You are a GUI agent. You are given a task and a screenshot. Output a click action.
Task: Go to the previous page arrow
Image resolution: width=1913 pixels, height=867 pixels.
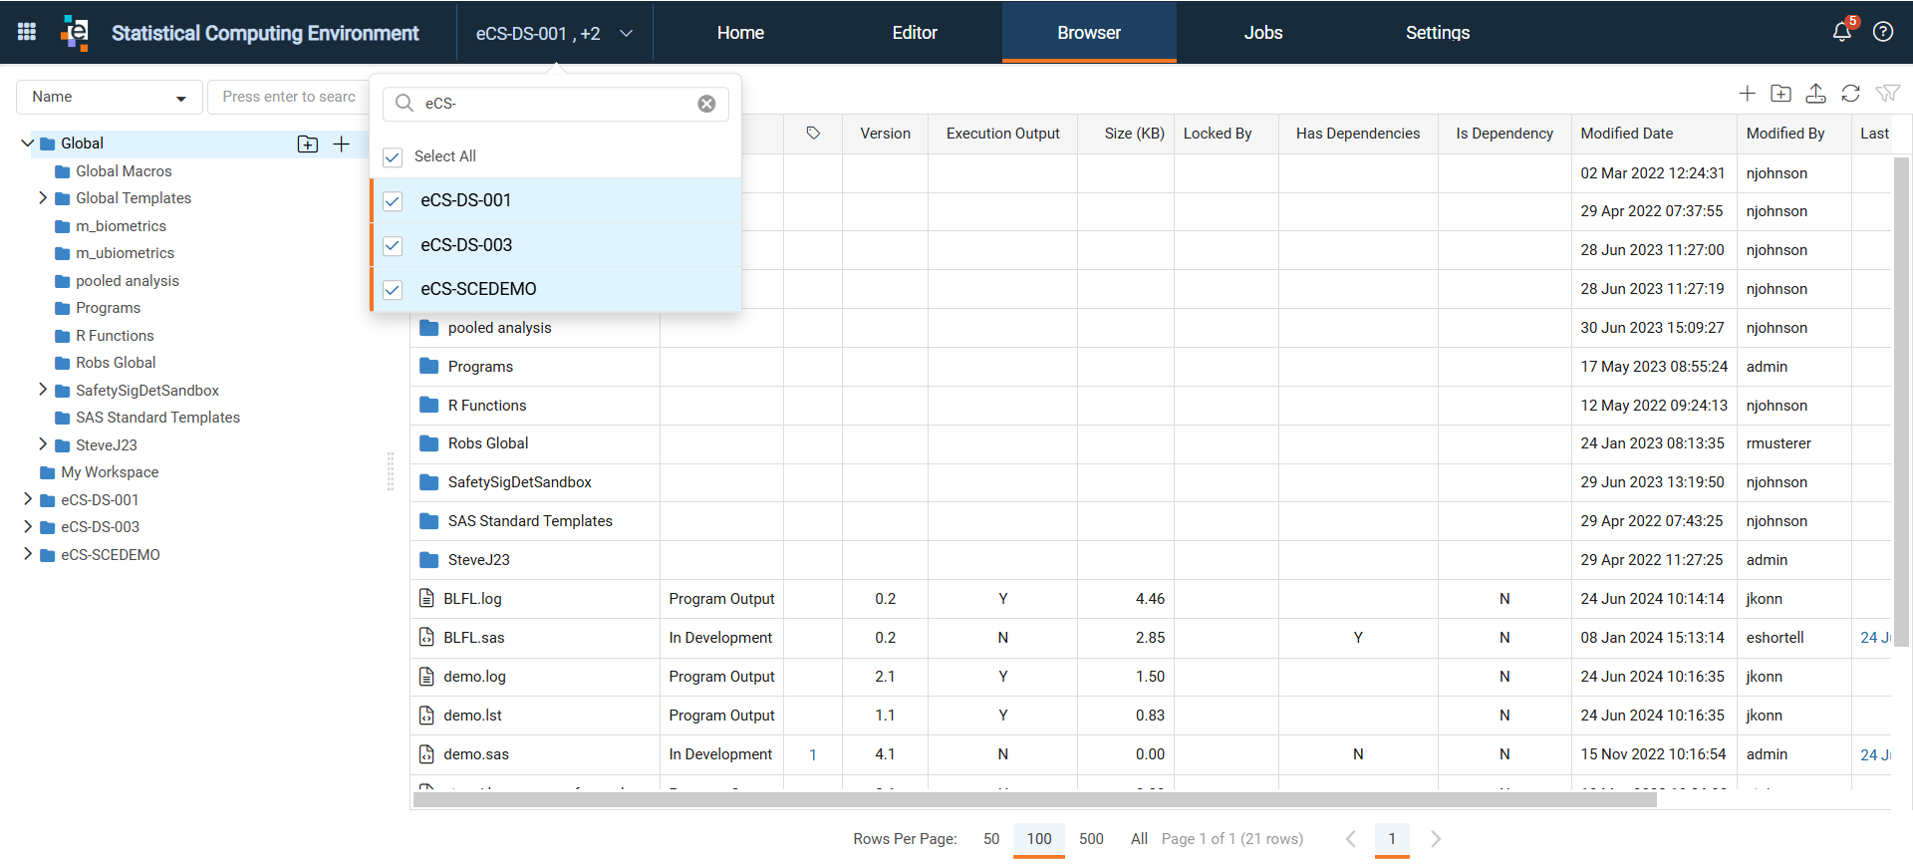click(x=1351, y=839)
